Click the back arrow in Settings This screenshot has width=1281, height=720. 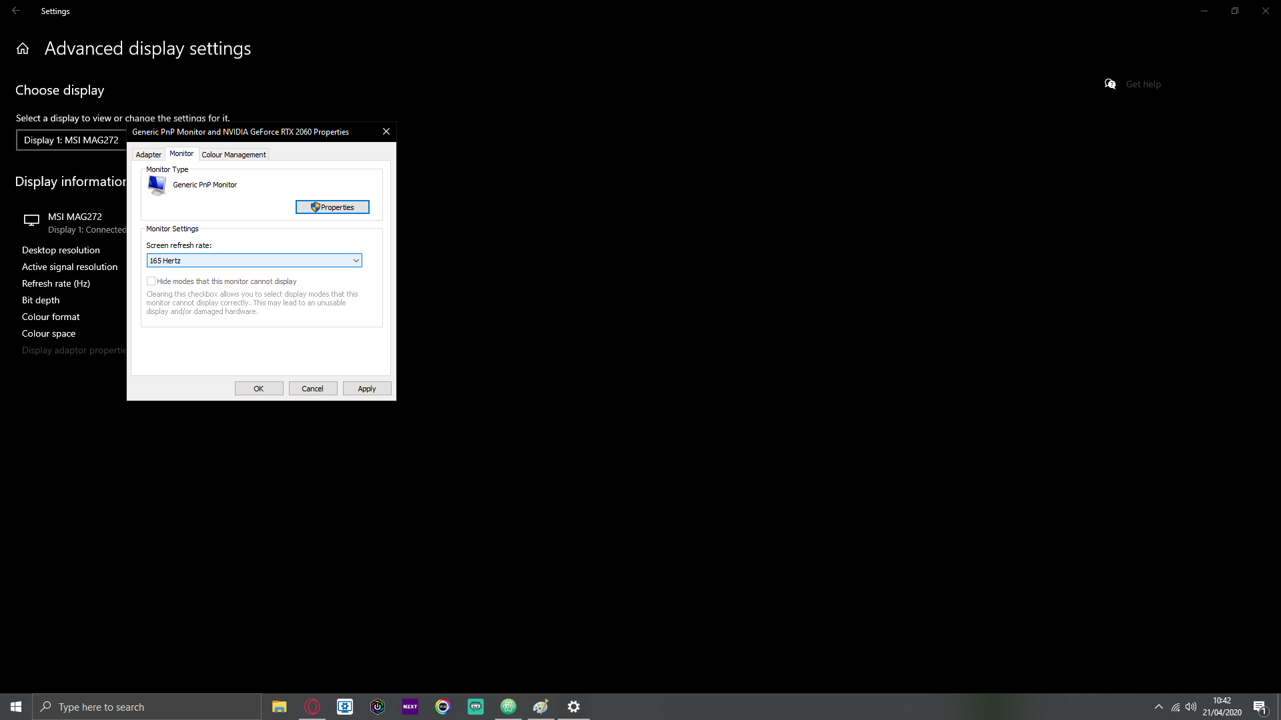pyautogui.click(x=16, y=11)
